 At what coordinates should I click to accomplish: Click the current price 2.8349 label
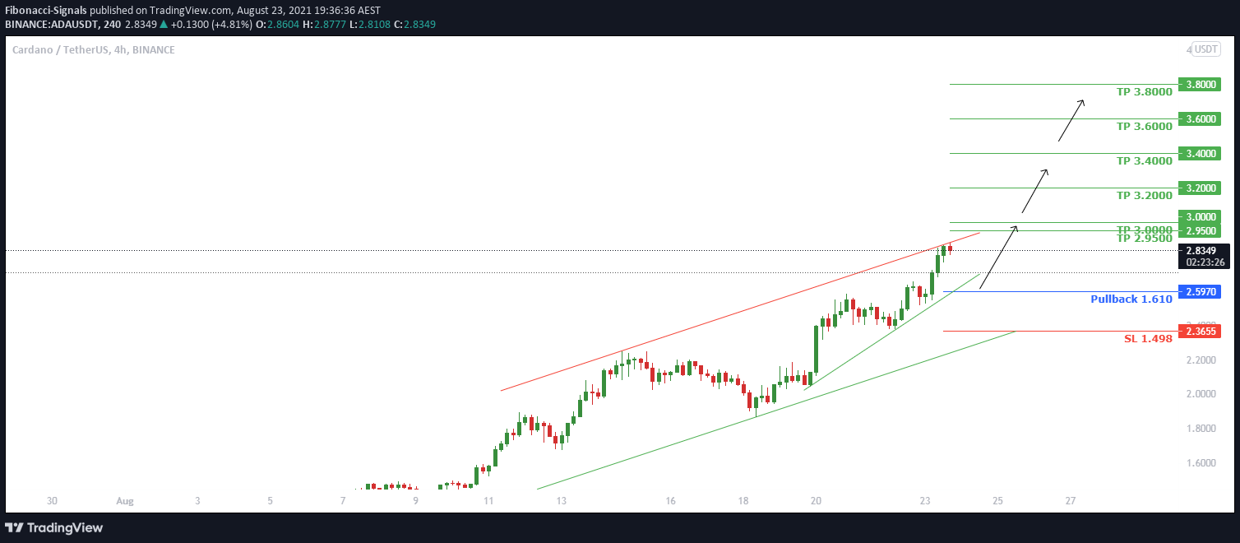pos(1204,251)
